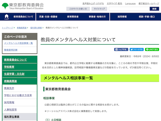Go to the Top home icon

pos(7,17)
